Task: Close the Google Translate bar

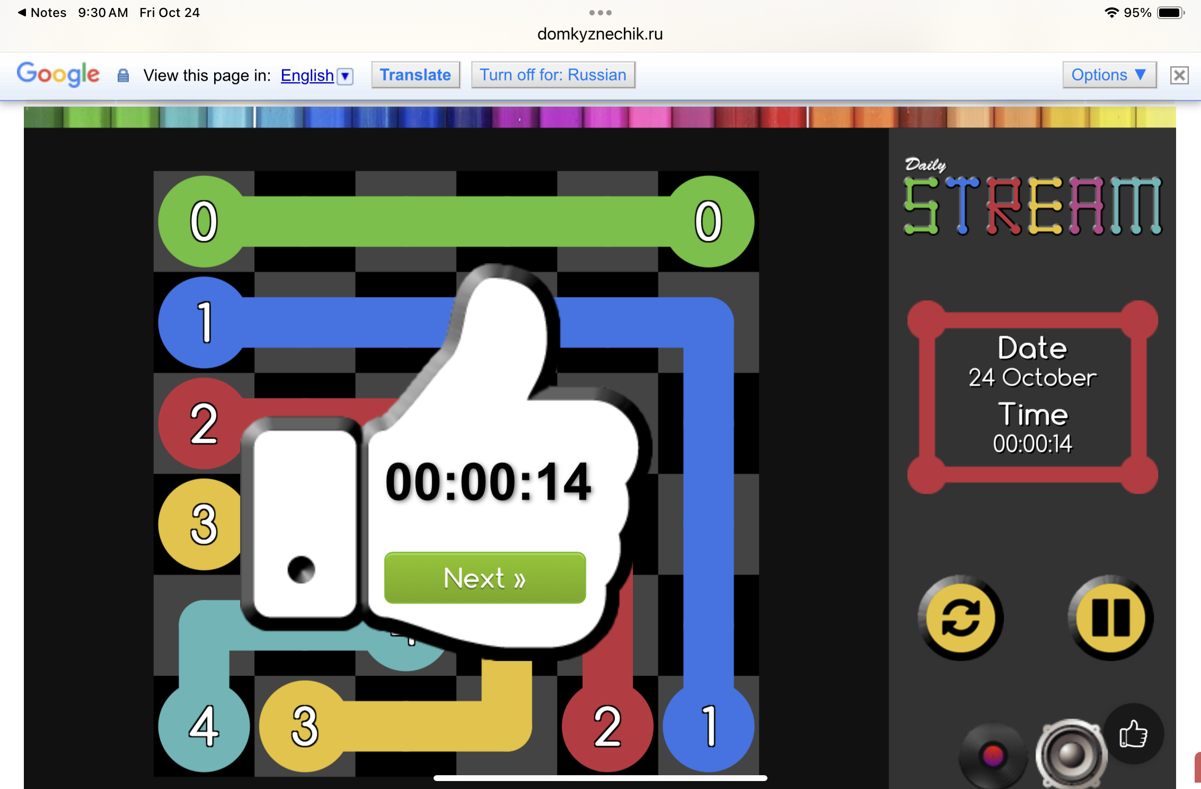Action: (x=1179, y=75)
